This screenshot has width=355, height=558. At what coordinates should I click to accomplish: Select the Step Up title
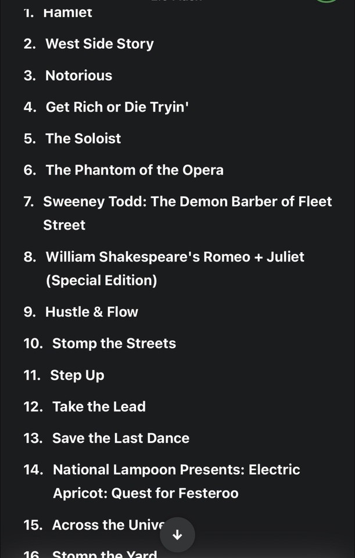[77, 375]
